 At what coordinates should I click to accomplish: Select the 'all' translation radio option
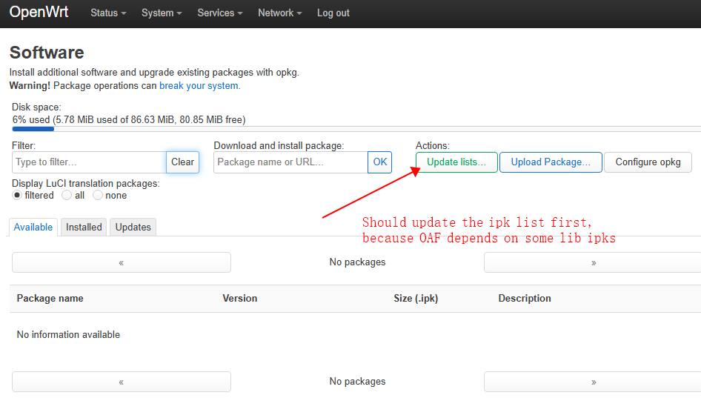(67, 196)
